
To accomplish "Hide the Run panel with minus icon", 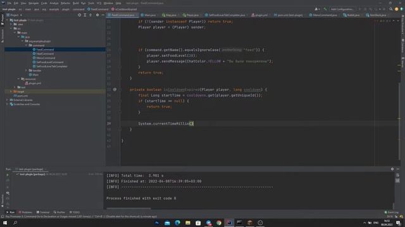I will tap(398, 169).
